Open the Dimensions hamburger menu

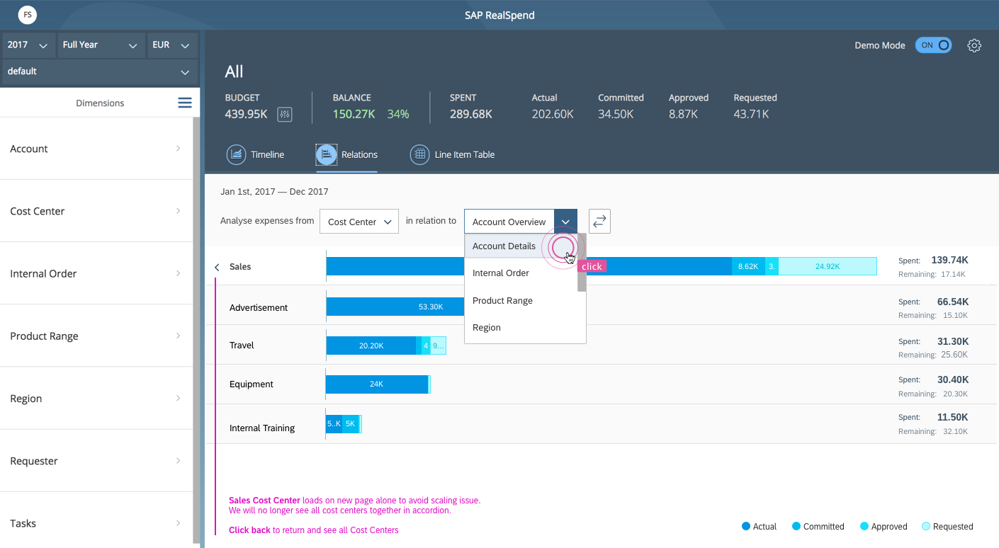185,103
